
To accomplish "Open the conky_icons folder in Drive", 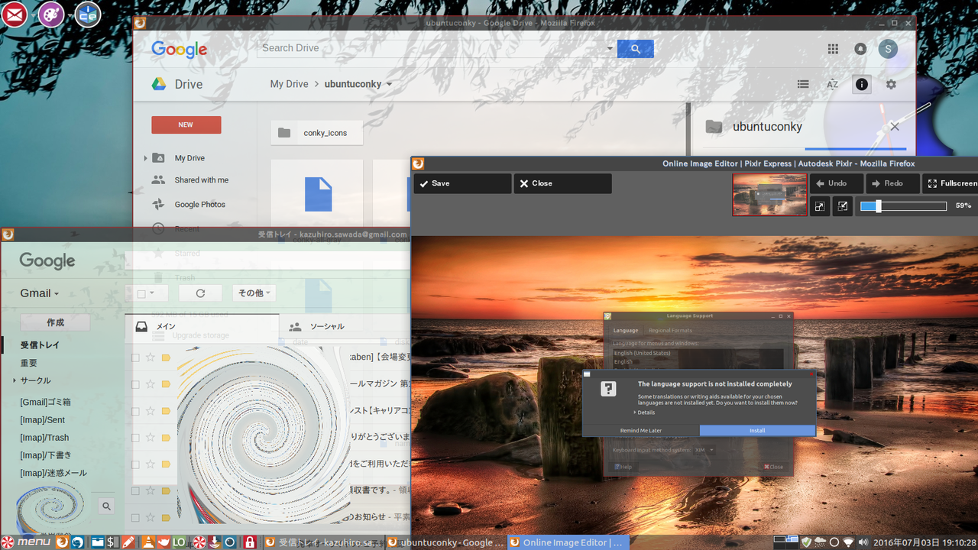I will tap(317, 133).
